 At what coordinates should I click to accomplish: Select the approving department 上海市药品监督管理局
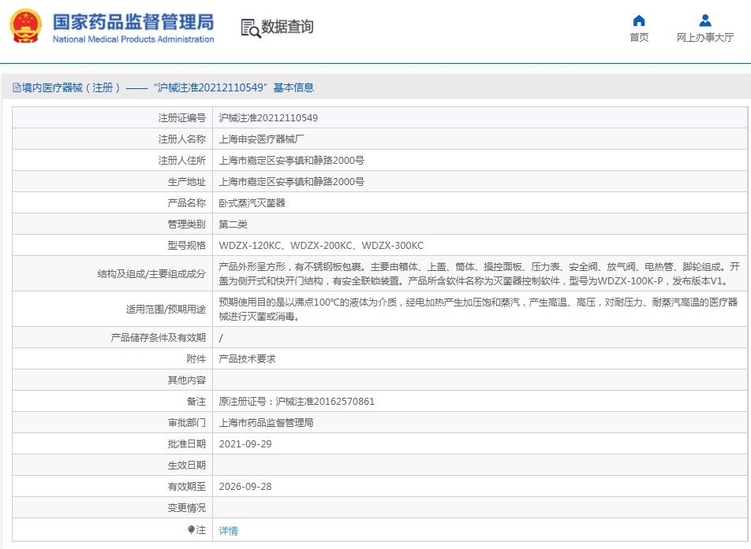click(x=267, y=423)
